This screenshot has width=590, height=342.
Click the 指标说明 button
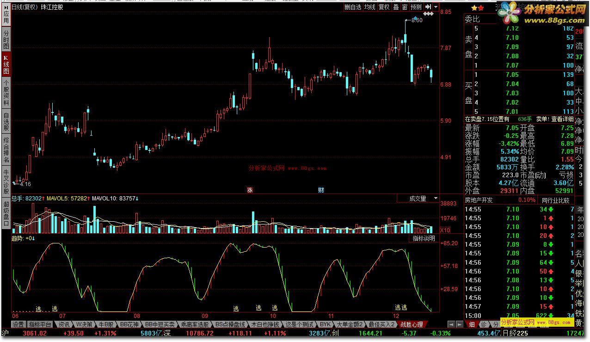tap(424, 238)
